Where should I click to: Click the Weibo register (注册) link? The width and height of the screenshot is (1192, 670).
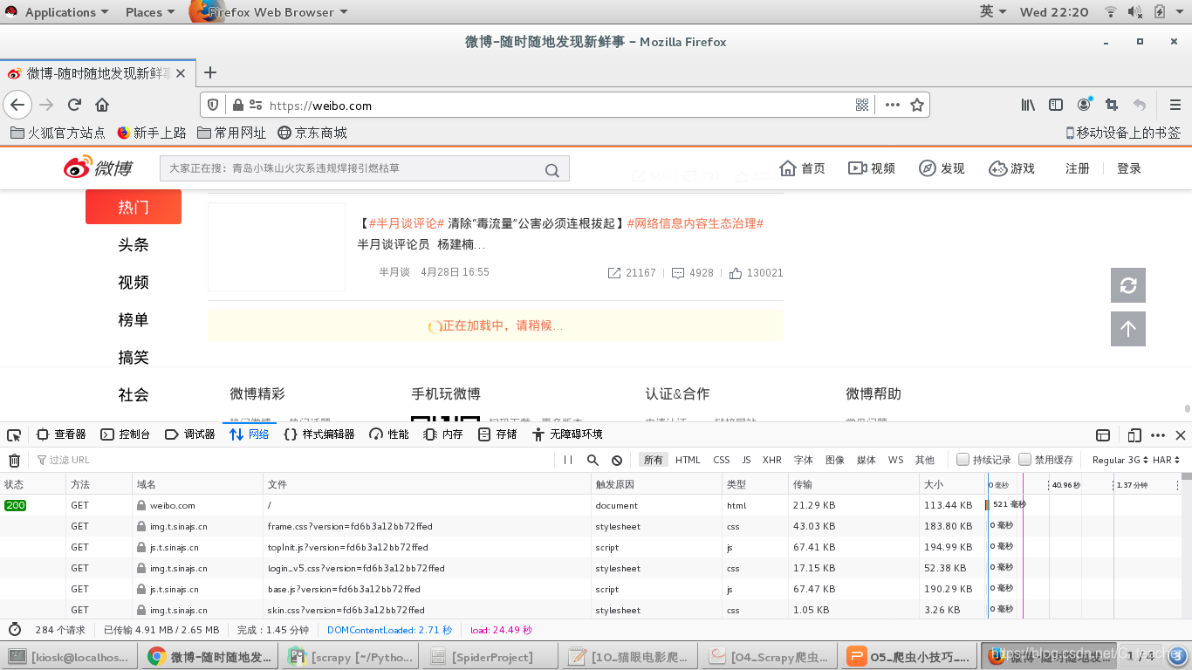1078,168
